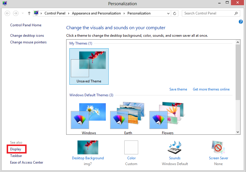
Task: Apply the Flowers theme
Action: 167,118
